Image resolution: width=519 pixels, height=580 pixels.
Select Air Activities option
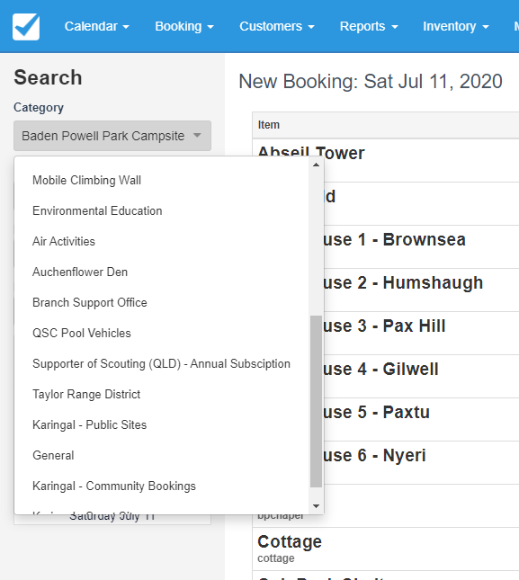click(x=162, y=242)
